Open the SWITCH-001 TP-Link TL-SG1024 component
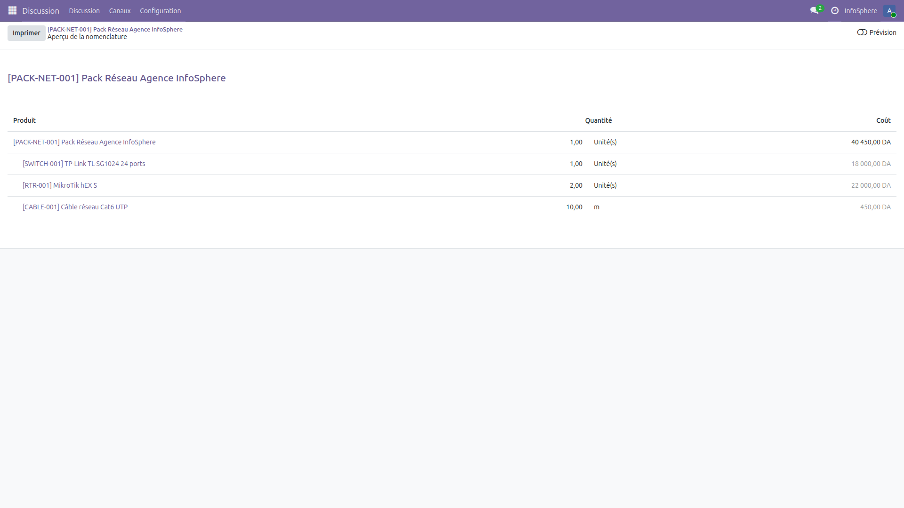Image resolution: width=904 pixels, height=508 pixels. point(84,164)
